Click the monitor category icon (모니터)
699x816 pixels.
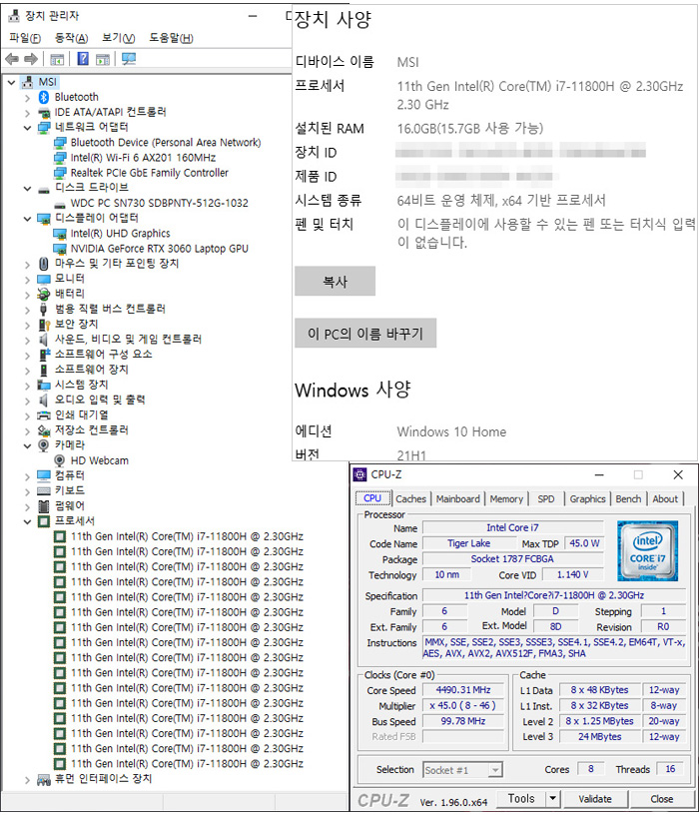44,279
